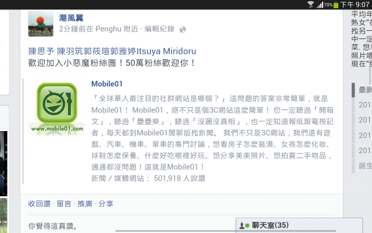Open the 潮風翼 profile name link
Image resolution: width=372 pixels, height=233 pixels.
point(71,18)
